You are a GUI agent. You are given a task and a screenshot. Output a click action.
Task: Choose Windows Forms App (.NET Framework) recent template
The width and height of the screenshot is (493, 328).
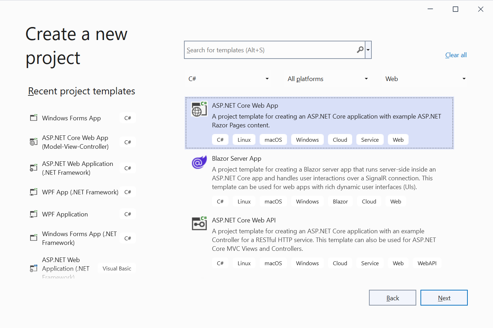click(82, 238)
